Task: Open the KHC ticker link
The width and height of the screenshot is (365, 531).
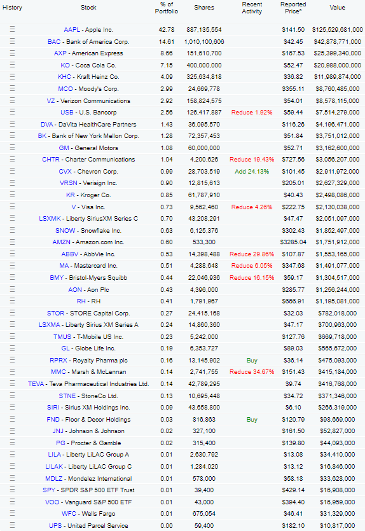Action: click(64, 77)
